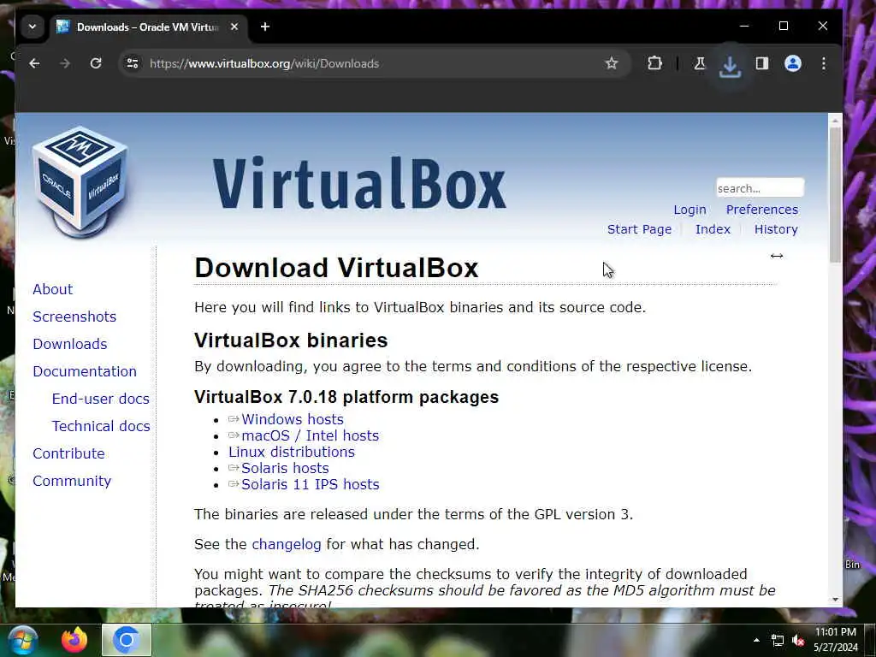876x657 pixels.
Task: Download the Solaris hosts package
Action: click(x=285, y=468)
